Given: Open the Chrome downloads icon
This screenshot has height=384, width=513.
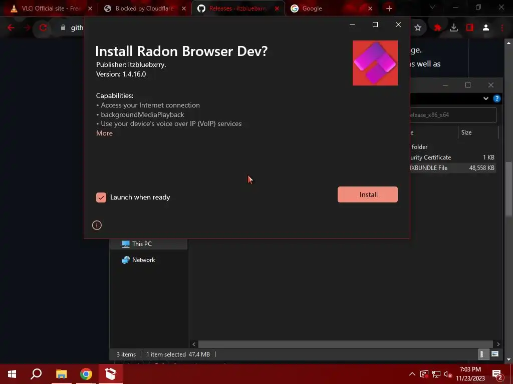Looking at the screenshot, I should coord(454,28).
